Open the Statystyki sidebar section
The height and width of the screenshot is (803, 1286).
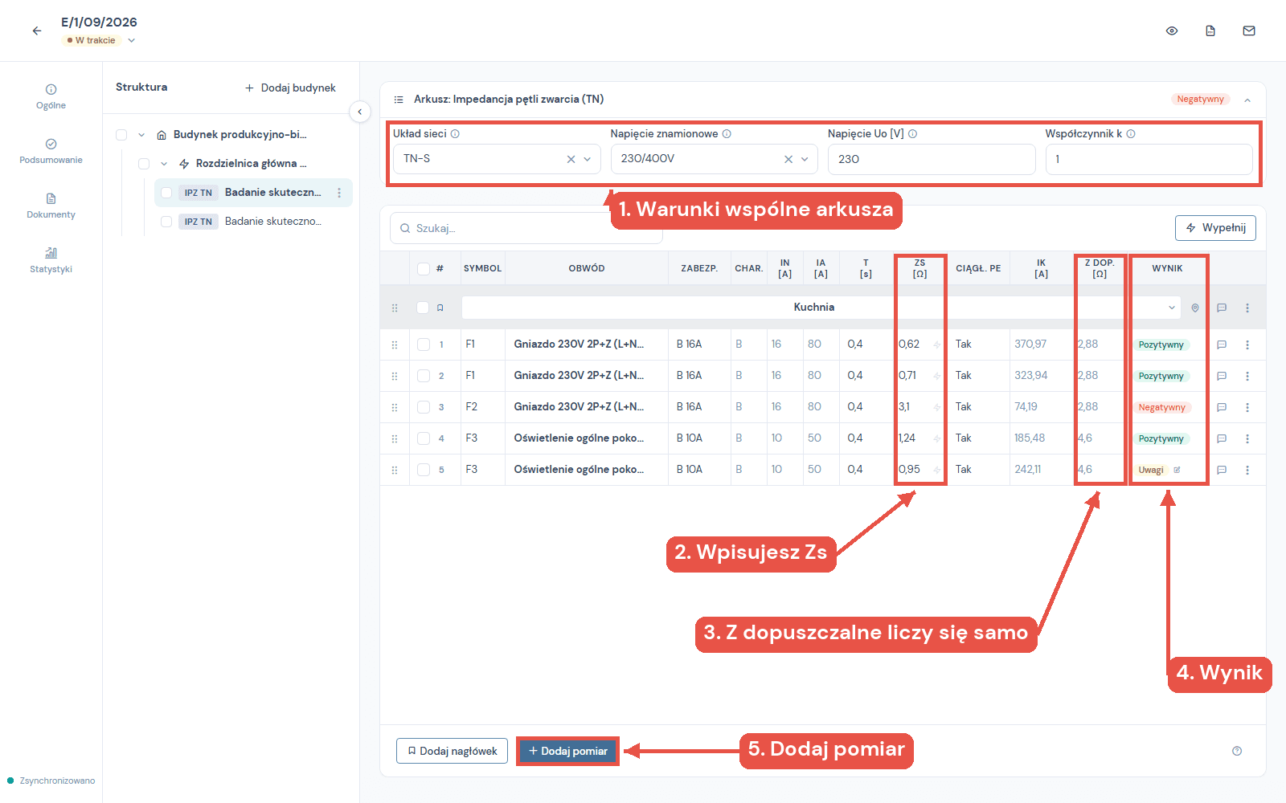[x=51, y=260]
